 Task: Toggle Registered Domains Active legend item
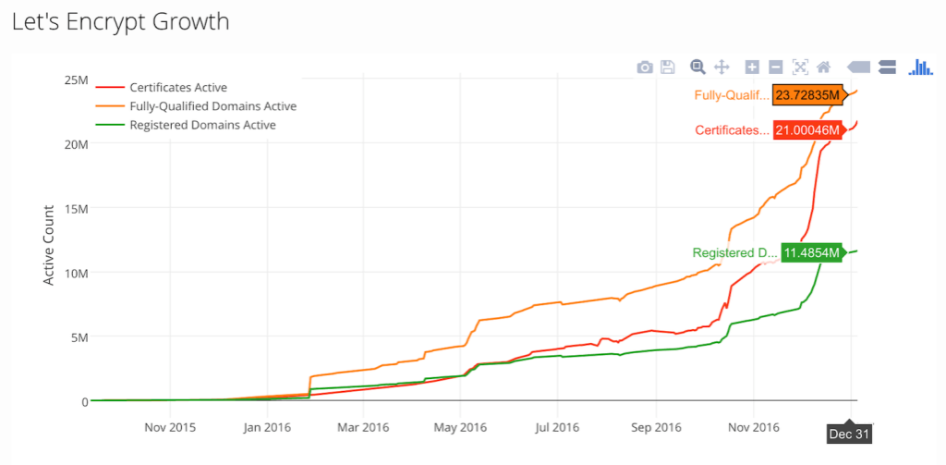coord(202,125)
